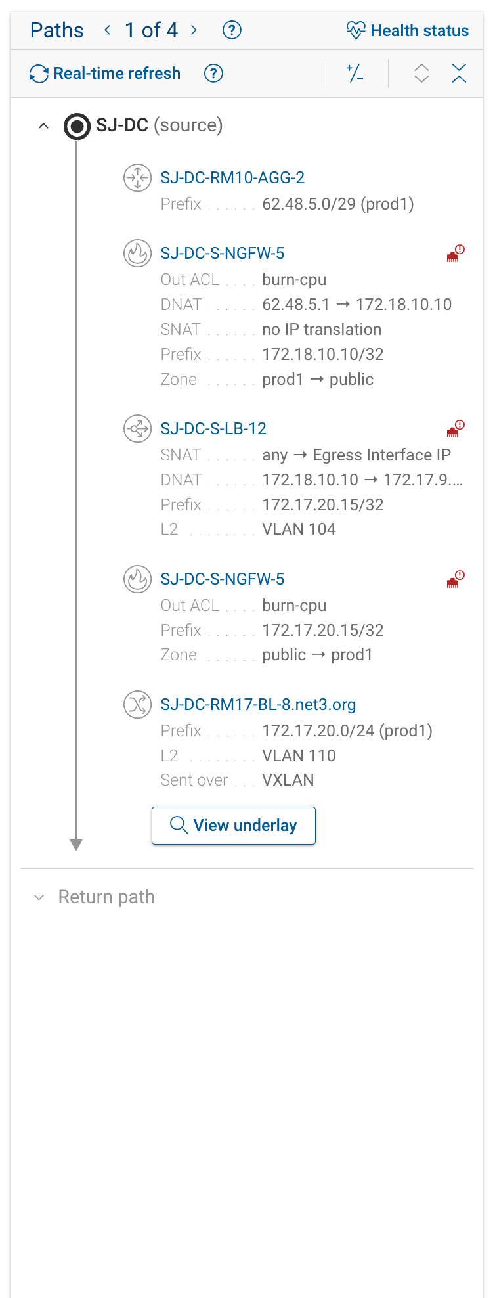Click the SJ-DC-S-LB-12 alert icon
Image resolution: width=495 pixels, height=1298 pixels.
tap(455, 429)
